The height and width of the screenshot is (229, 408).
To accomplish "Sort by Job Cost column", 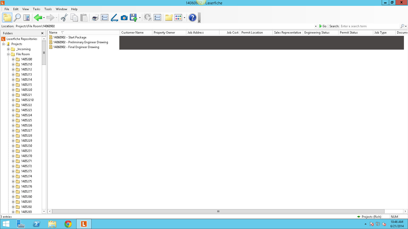I will click(229, 33).
